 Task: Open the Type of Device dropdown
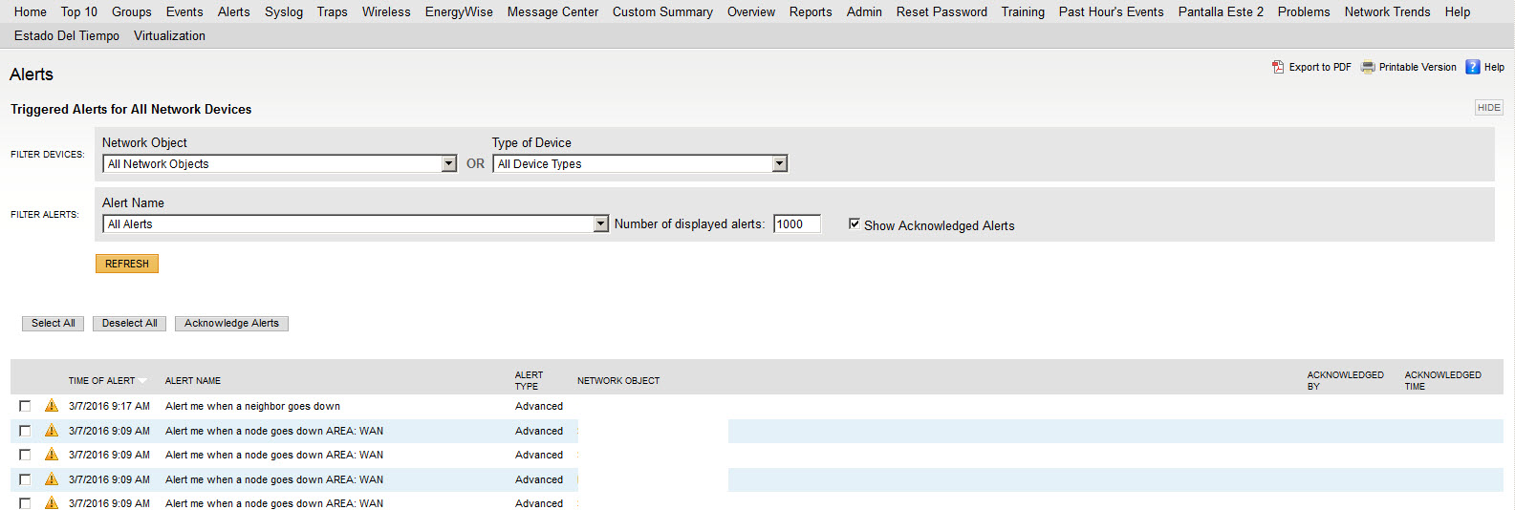pos(639,163)
